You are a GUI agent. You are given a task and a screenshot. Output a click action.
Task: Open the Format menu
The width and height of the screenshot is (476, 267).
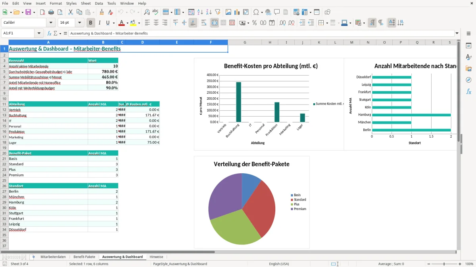coord(56,3)
